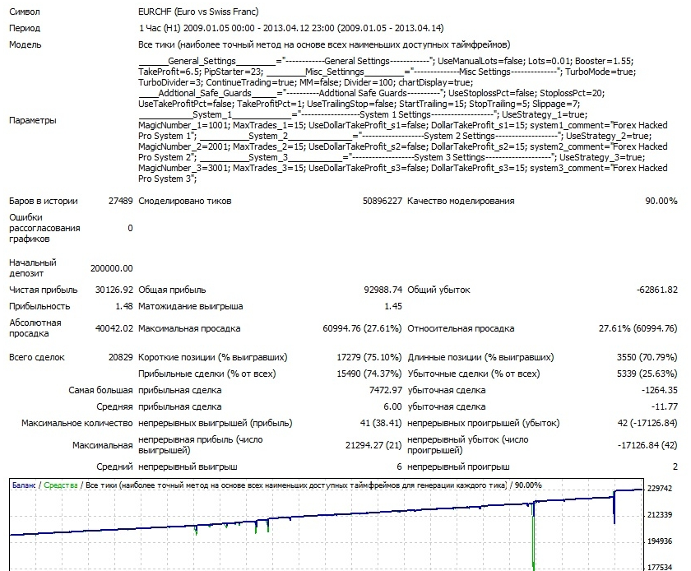
Task: Click the Качество моделирования 90.00% value
Action: (x=661, y=201)
